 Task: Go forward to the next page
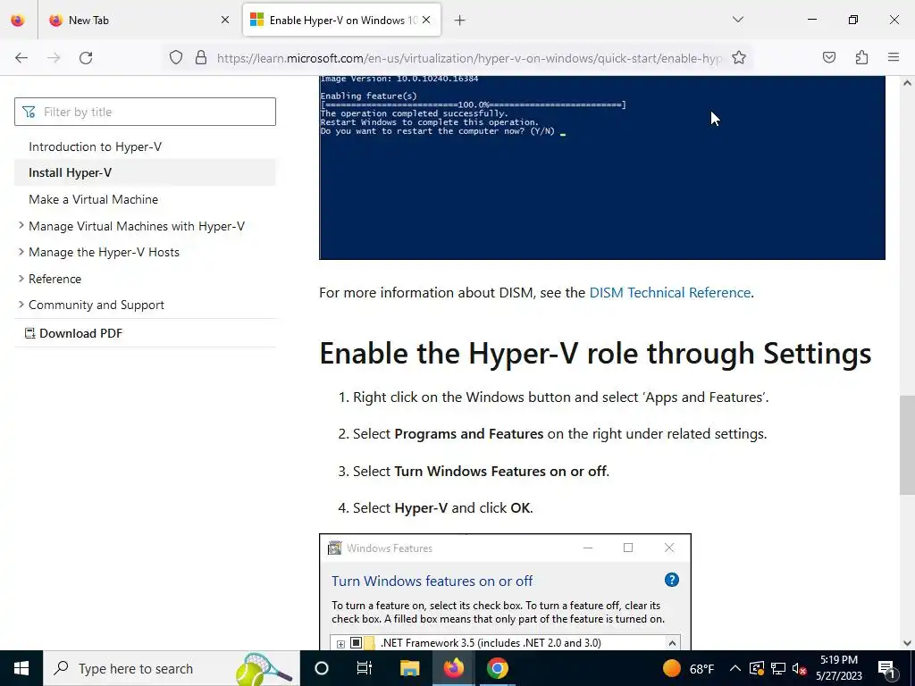click(x=54, y=58)
